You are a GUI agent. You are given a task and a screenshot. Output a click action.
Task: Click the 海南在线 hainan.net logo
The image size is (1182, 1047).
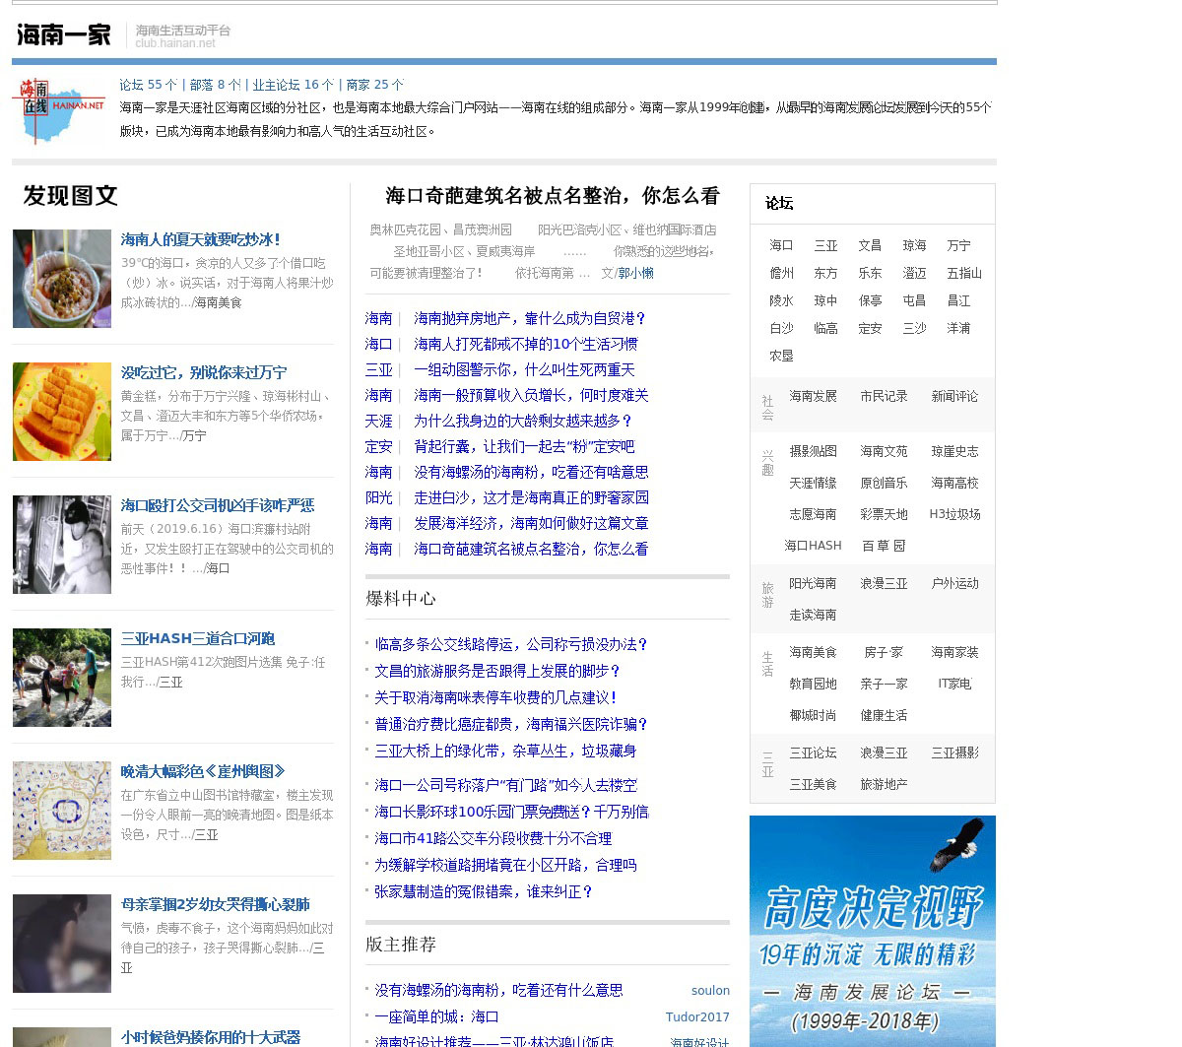[59, 110]
